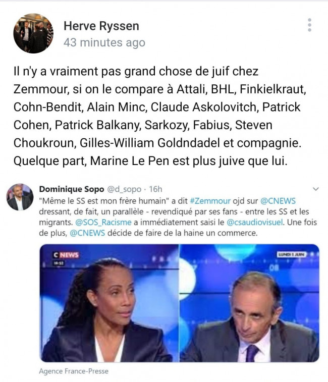This screenshot has width=328, height=382.
Task: Open the @d_sopo handle
Action: 124,189
